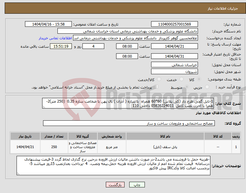Click the table date cell 1404/04/21
The height and width of the screenshot is (193, 246).
coord(25,147)
